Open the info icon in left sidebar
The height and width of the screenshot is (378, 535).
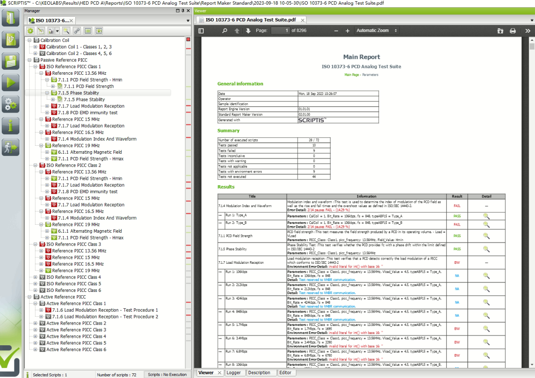coord(11,126)
